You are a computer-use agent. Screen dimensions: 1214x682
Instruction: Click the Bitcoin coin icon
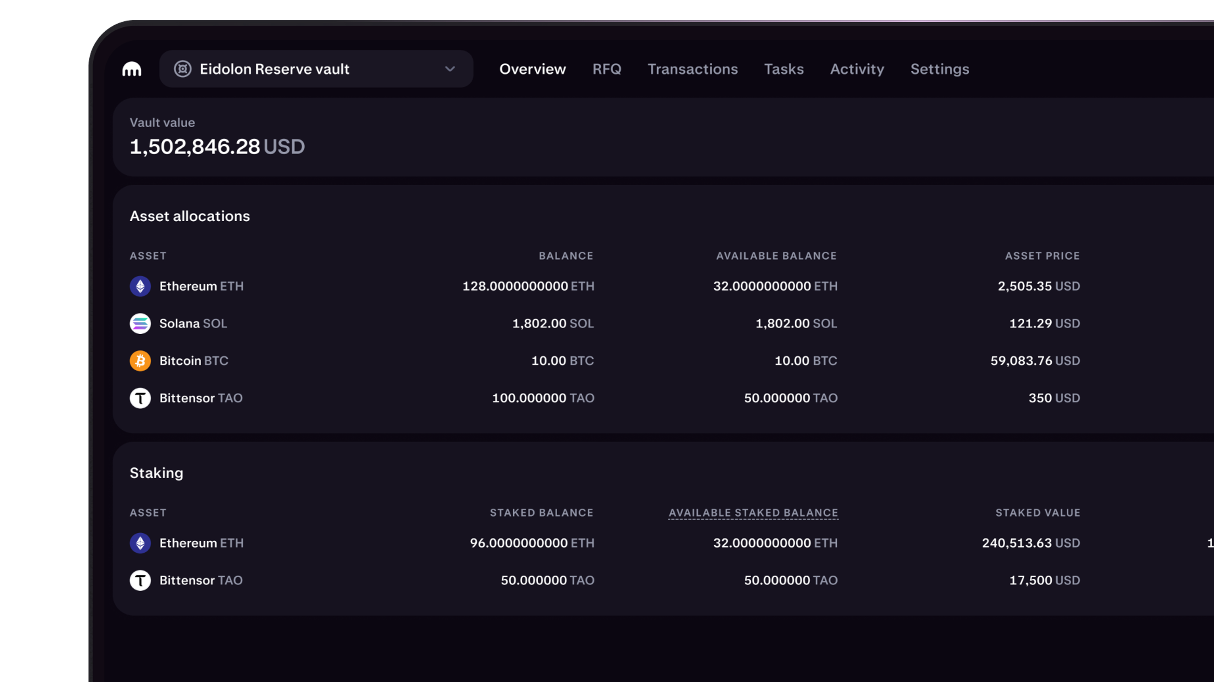click(140, 360)
